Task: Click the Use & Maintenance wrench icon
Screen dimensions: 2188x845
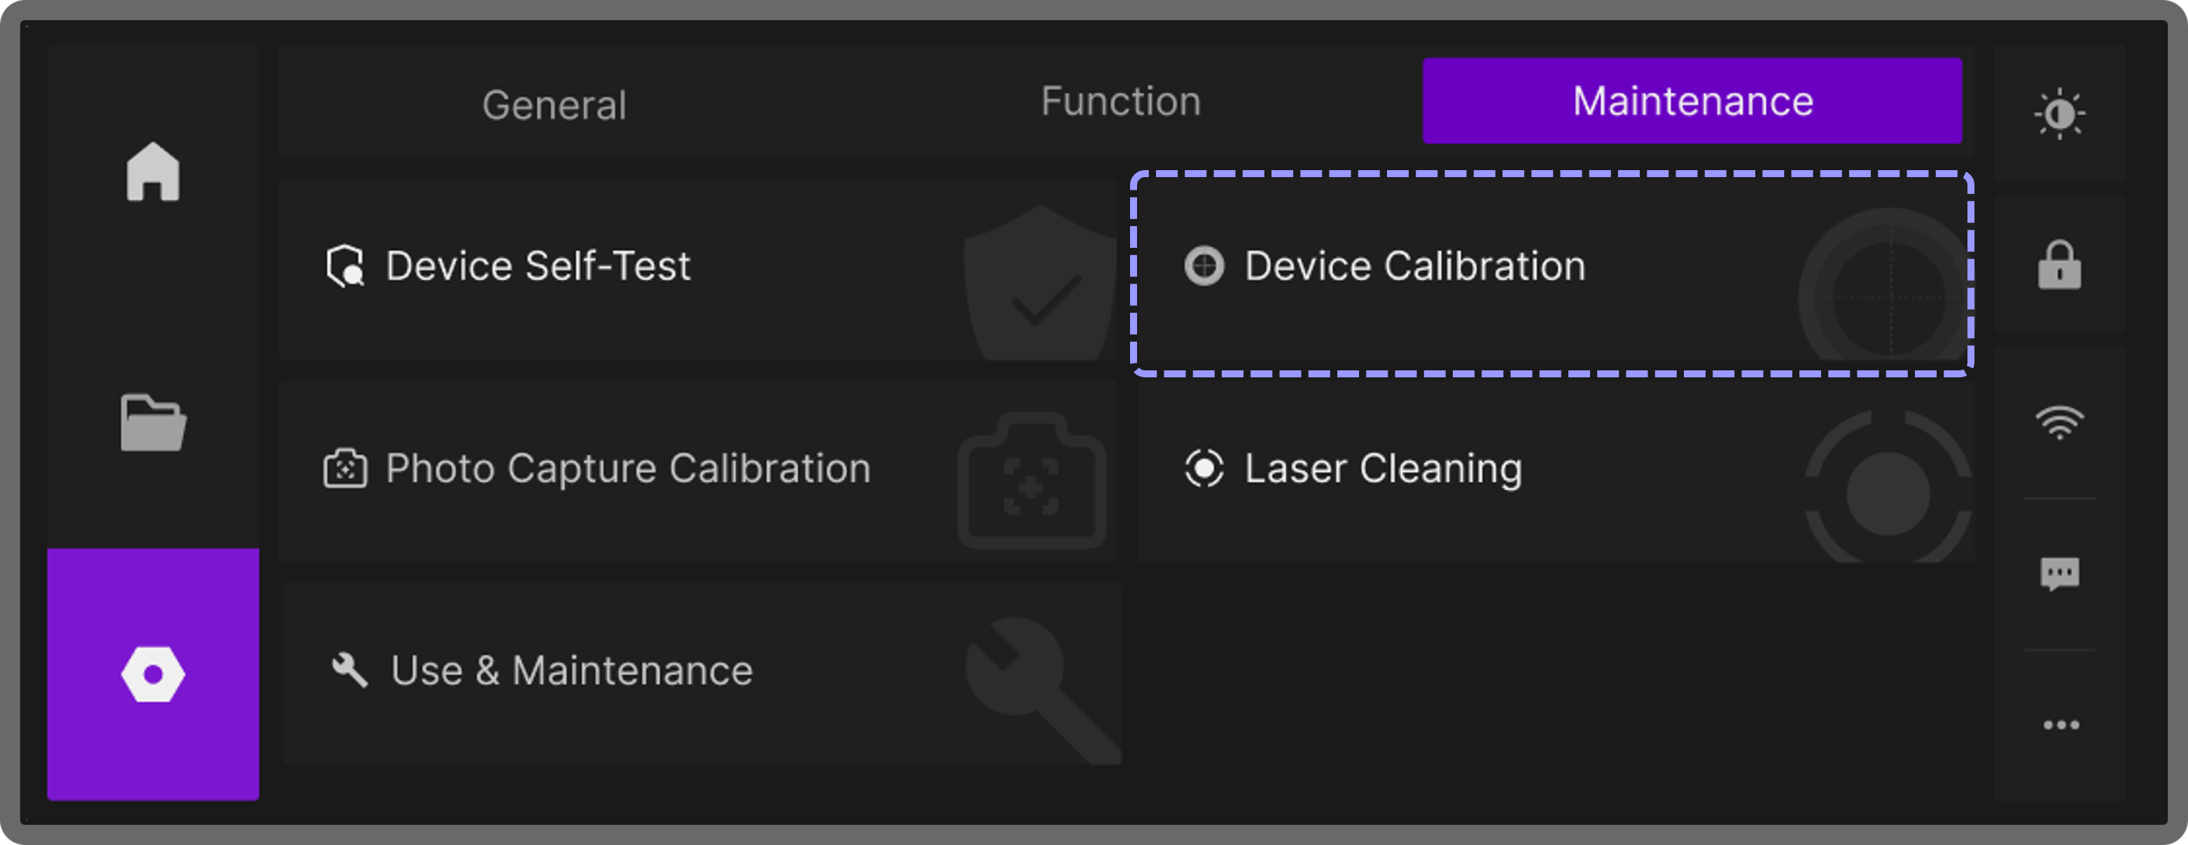Action: [349, 670]
